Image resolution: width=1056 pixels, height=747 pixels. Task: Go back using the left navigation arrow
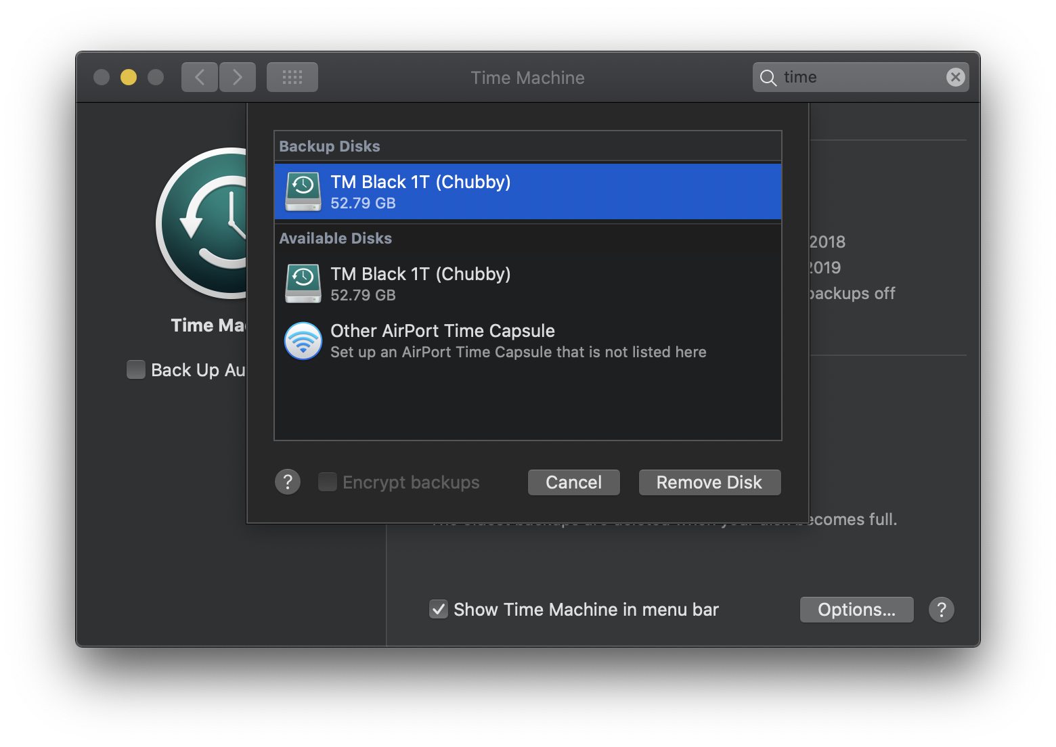point(199,76)
